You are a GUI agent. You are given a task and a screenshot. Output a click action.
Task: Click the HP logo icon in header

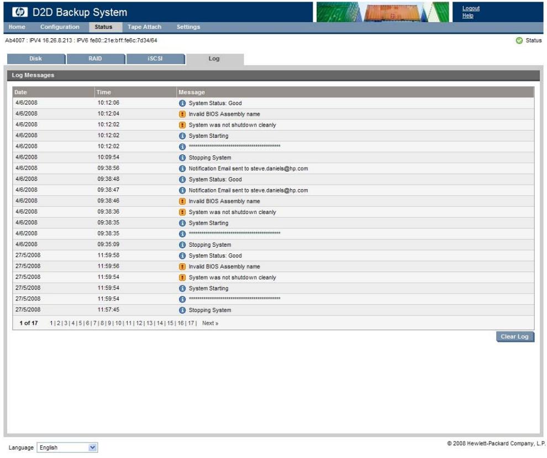[19, 12]
